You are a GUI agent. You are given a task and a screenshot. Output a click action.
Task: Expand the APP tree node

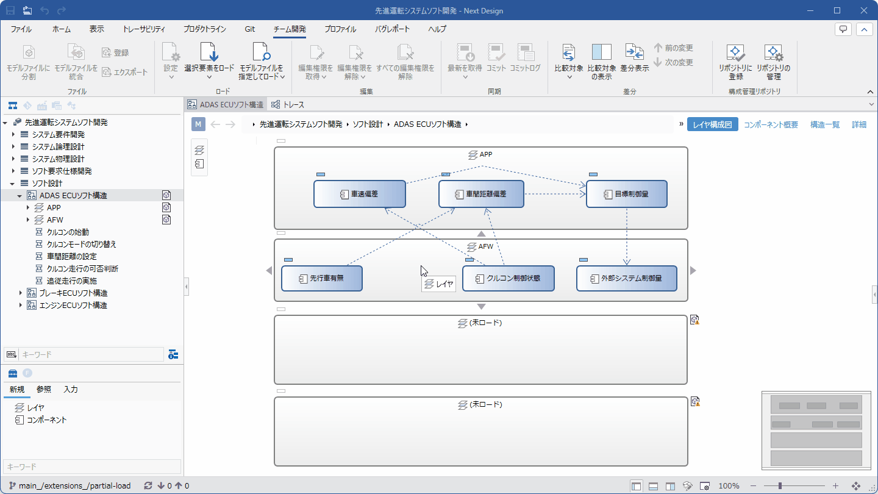[28, 207]
